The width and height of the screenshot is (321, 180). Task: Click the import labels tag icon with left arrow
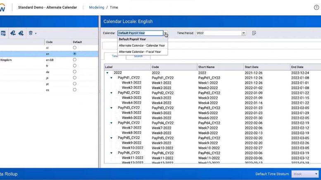tap(13, 33)
